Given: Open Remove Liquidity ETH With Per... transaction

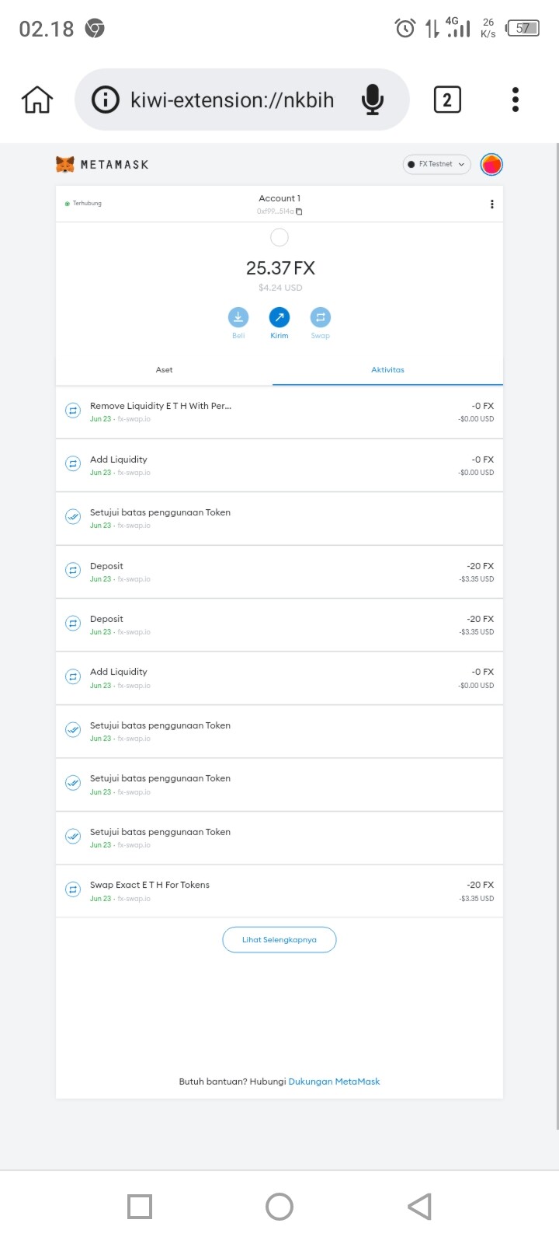Looking at the screenshot, I should (x=279, y=412).
